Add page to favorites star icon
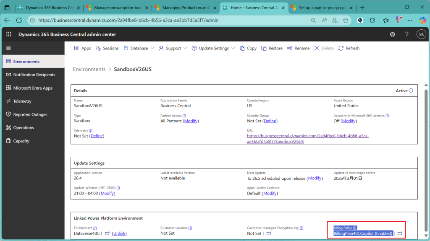Screen dimensions: 430x241 point(346,20)
